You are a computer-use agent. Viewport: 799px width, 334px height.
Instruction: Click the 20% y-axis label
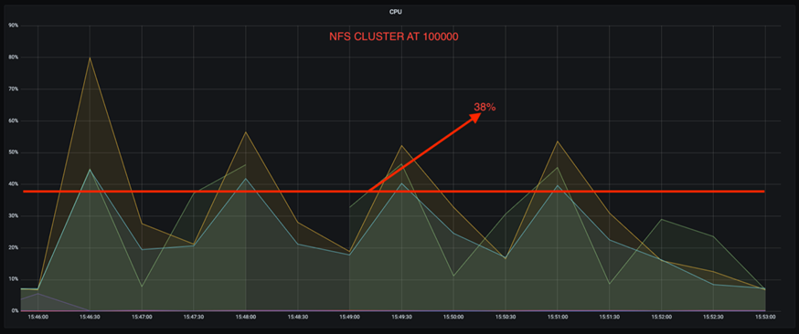(x=13, y=248)
